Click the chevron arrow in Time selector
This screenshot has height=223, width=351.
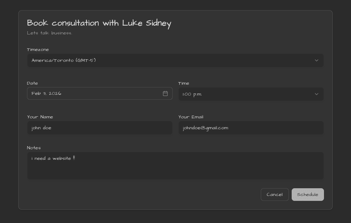point(317,94)
